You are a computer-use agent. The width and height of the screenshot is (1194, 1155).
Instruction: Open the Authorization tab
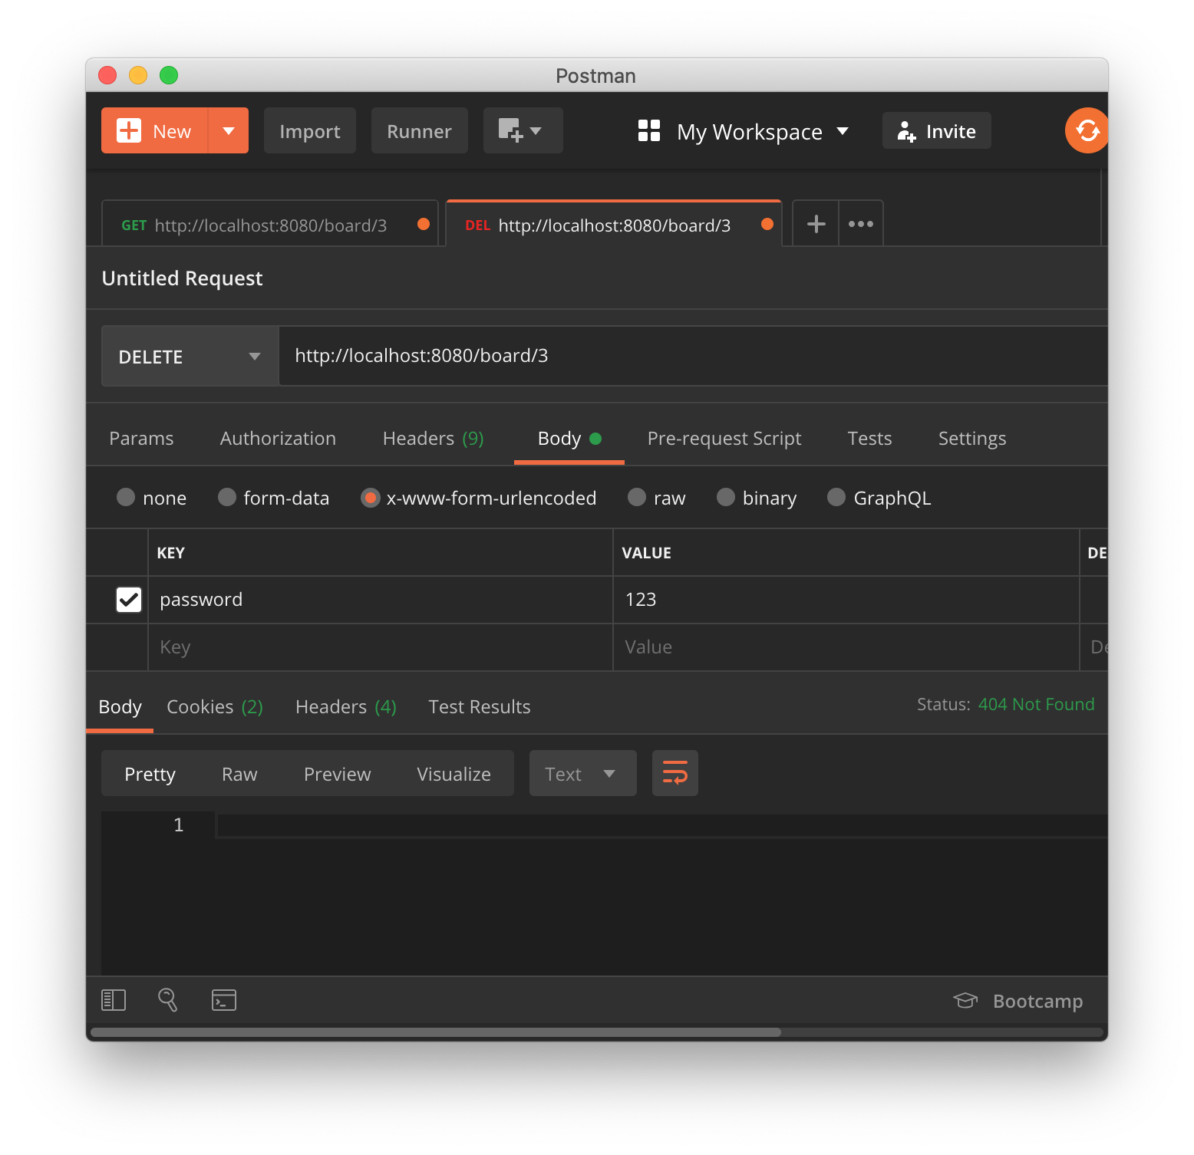click(278, 438)
